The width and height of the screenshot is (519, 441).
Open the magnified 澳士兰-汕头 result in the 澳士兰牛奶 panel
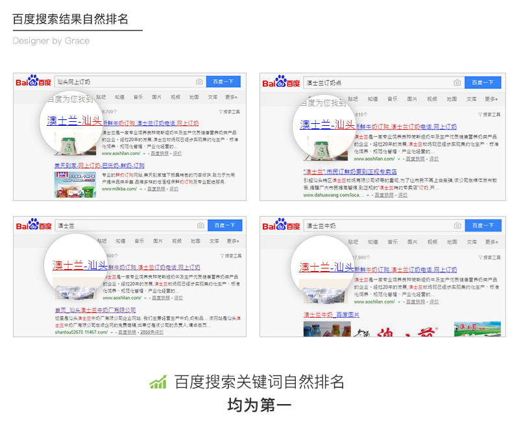327,267
